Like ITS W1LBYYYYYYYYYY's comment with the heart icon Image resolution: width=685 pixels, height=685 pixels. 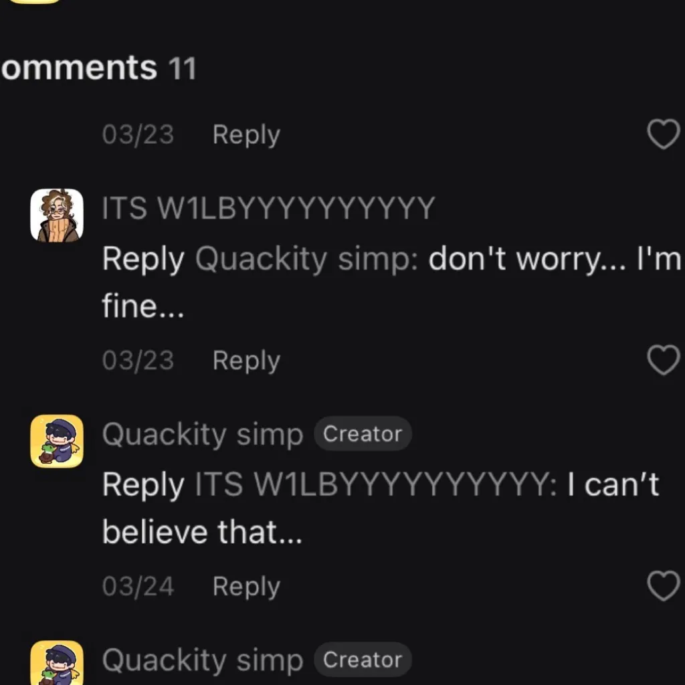coord(664,361)
